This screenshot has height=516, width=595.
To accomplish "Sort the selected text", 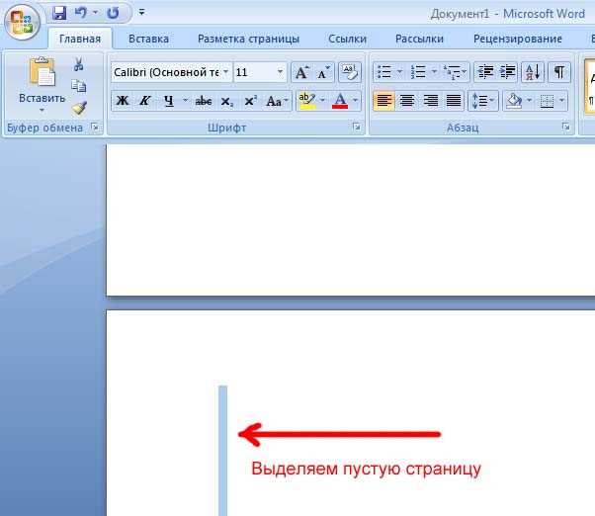I will coord(533,72).
